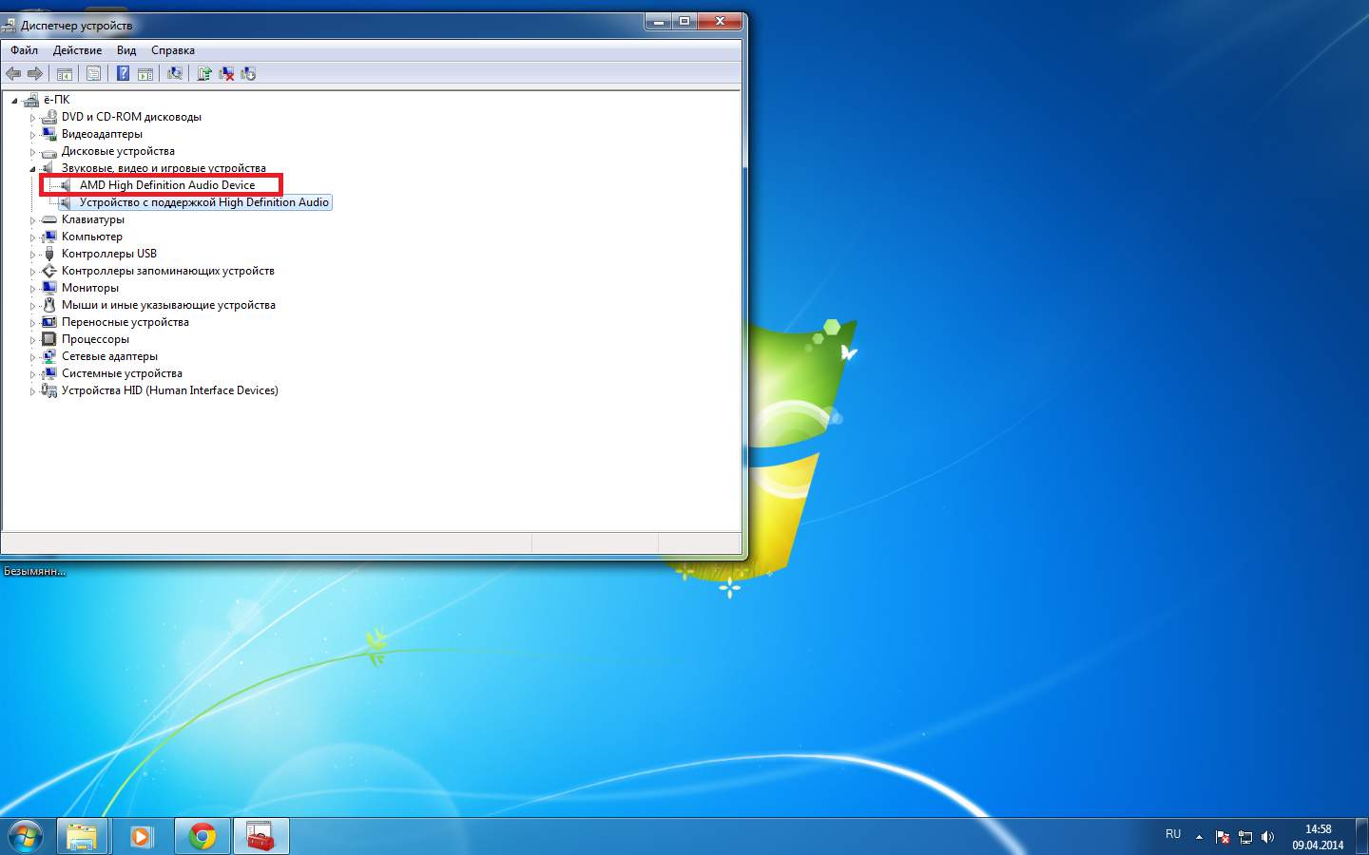
Task: Expand the Видеоадаптеры tree node
Action: tap(32, 135)
